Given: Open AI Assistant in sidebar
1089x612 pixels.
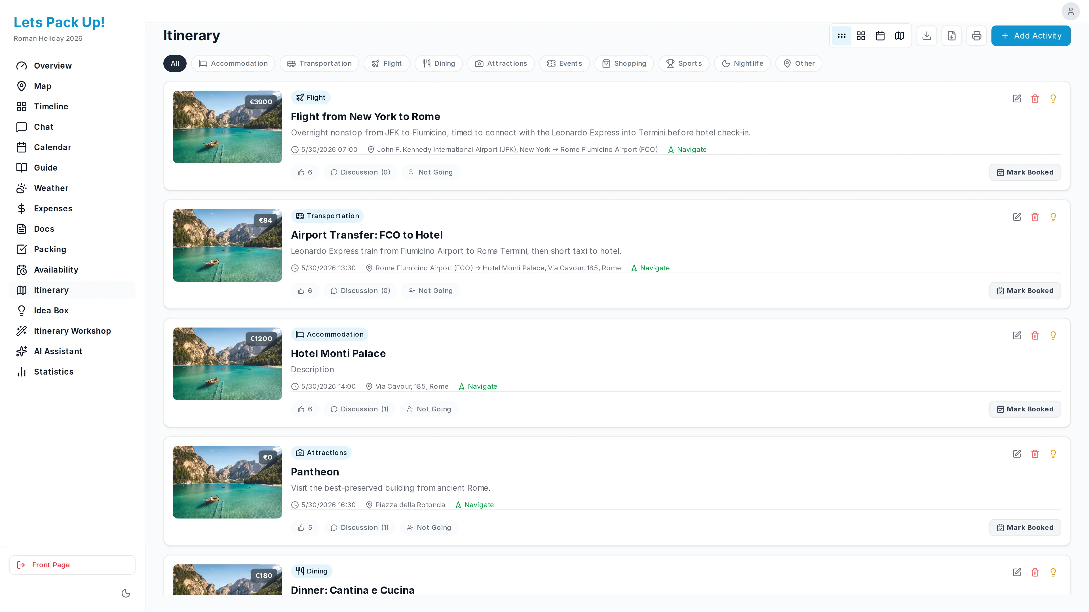Looking at the screenshot, I should click(72, 351).
